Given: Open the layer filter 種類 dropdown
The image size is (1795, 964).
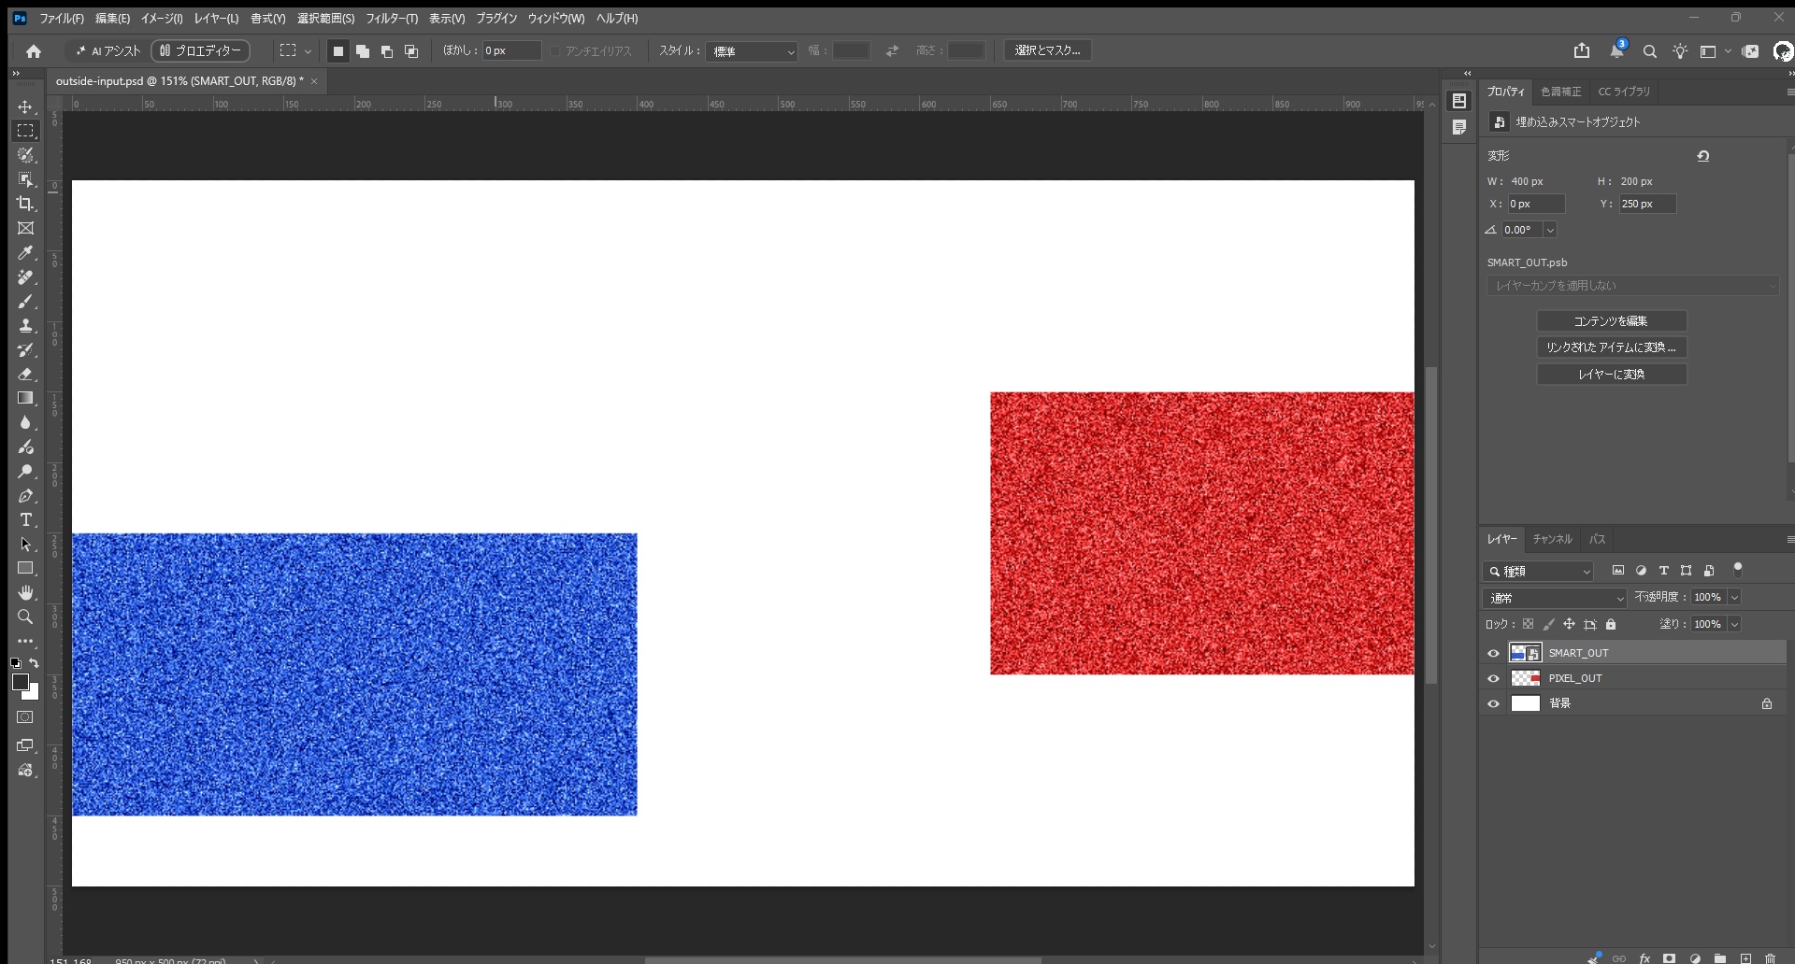Looking at the screenshot, I should 1539,571.
